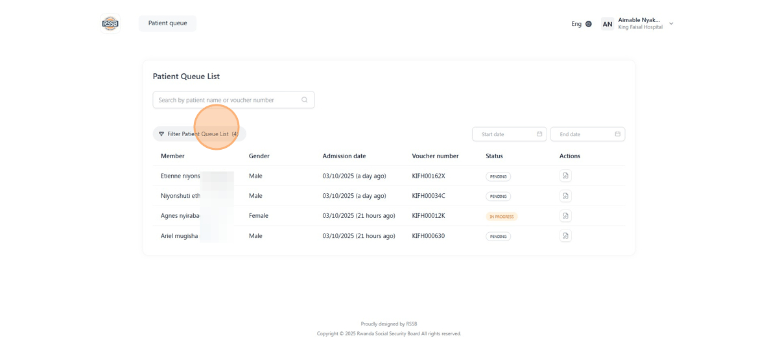Click voucher number KIFH00012K
The width and height of the screenshot is (778, 356).
click(429, 216)
